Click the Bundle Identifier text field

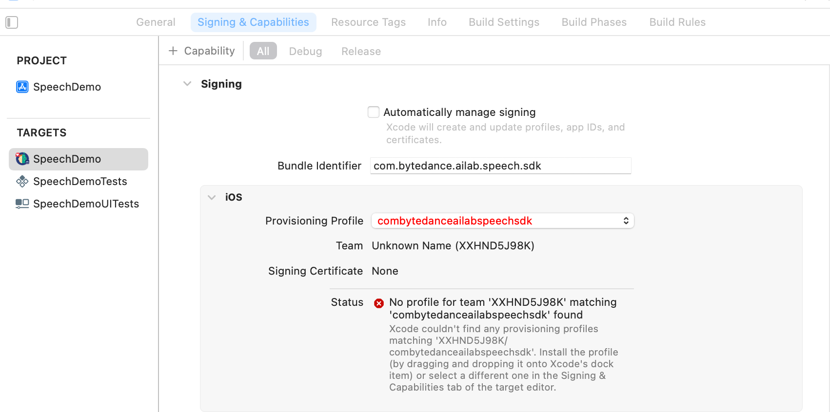click(500, 166)
